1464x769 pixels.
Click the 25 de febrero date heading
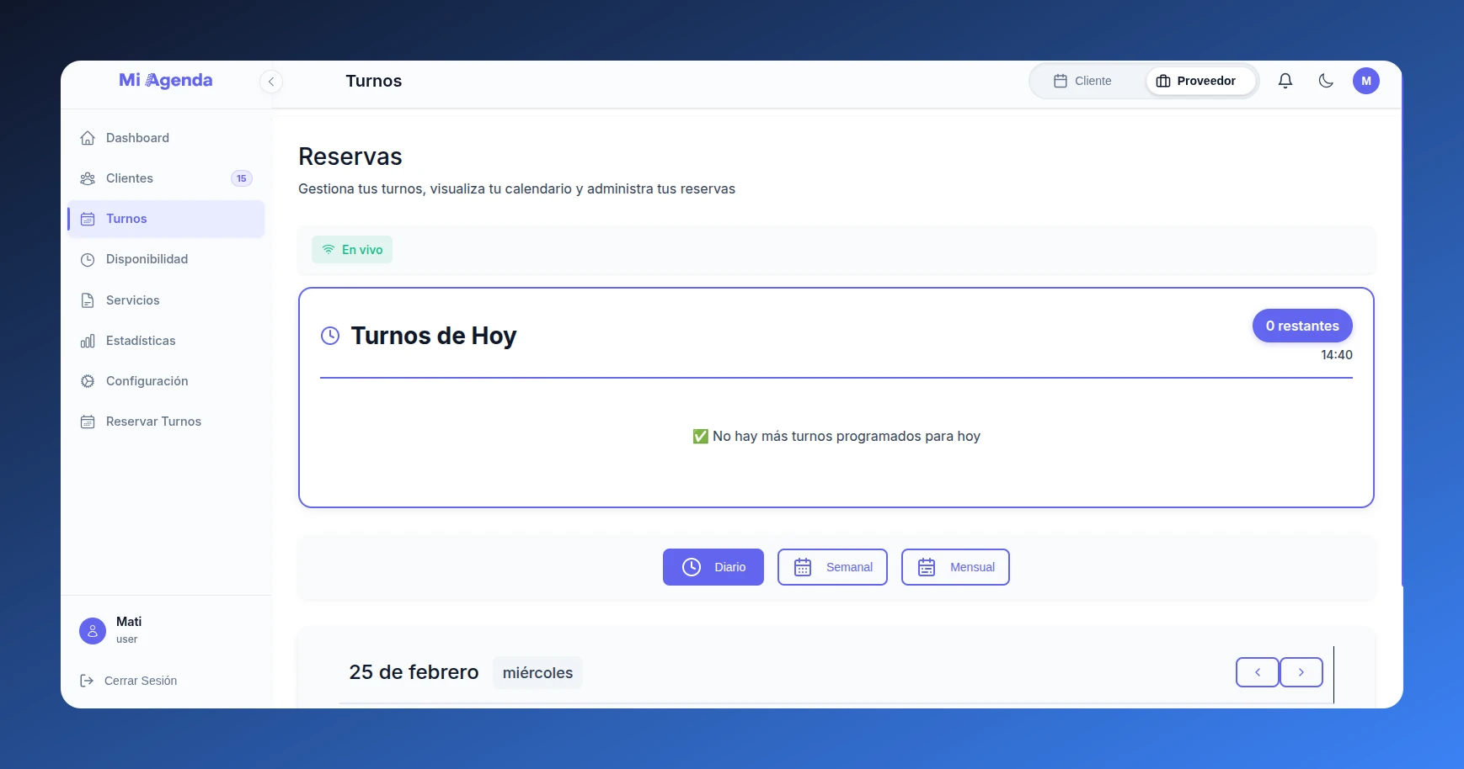pyautogui.click(x=414, y=672)
